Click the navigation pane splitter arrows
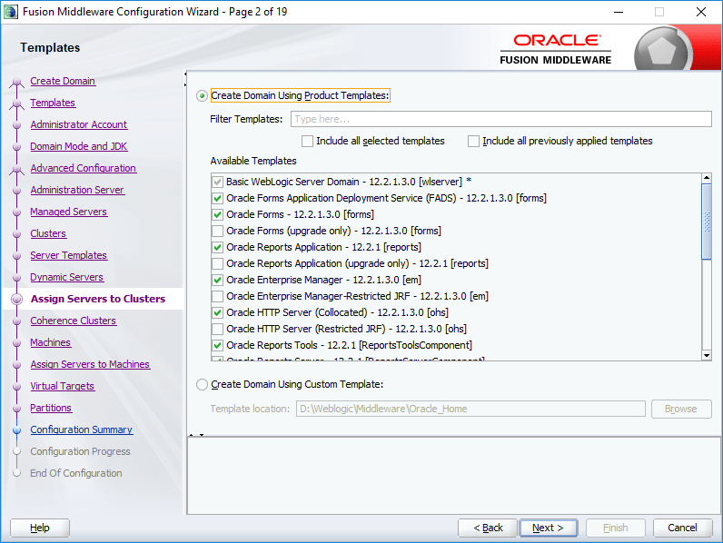The image size is (723, 543). coord(185,79)
